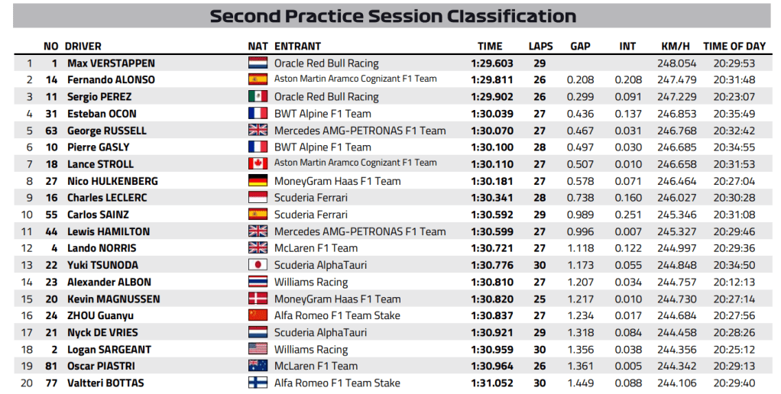Click the Chinese flag in Zhou Guanyu's row
The width and height of the screenshot is (781, 394).
point(258,315)
